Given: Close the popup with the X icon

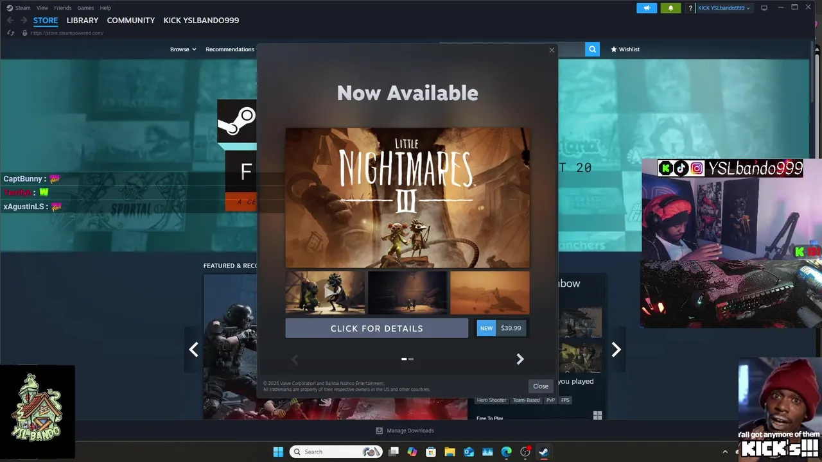Looking at the screenshot, I should [552, 50].
